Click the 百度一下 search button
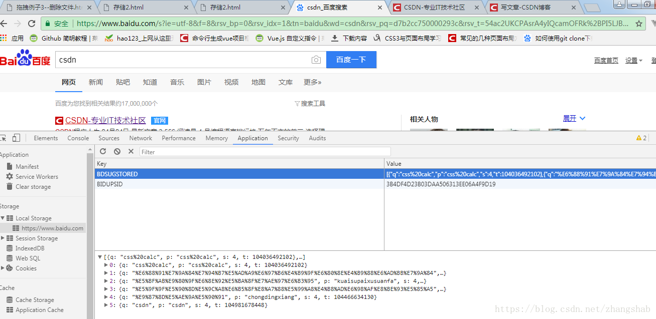The width and height of the screenshot is (656, 319). (x=351, y=60)
